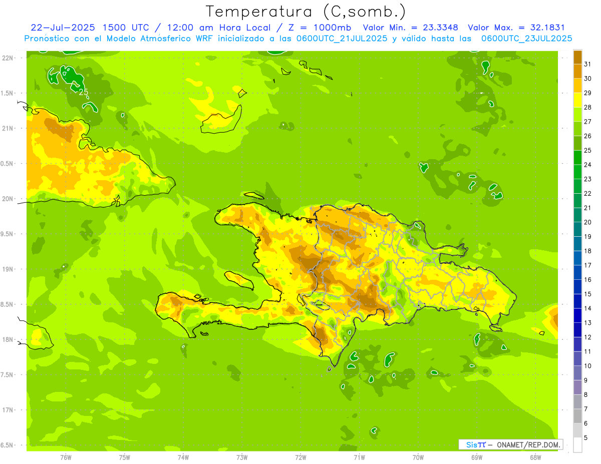Click the 19N latitude axis label

pyautogui.click(x=8, y=269)
